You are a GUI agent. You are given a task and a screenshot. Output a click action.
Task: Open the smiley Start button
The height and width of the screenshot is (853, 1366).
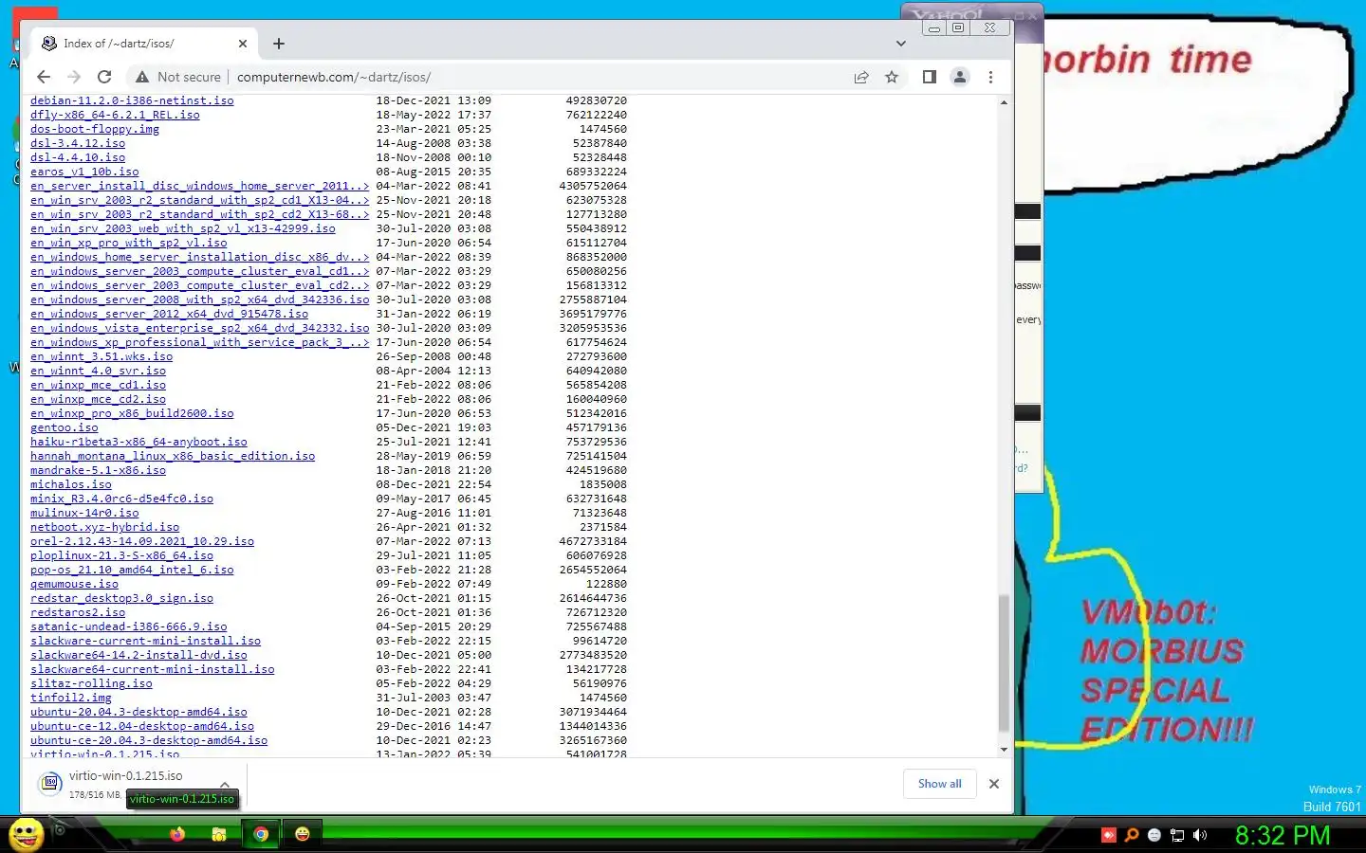click(26, 834)
